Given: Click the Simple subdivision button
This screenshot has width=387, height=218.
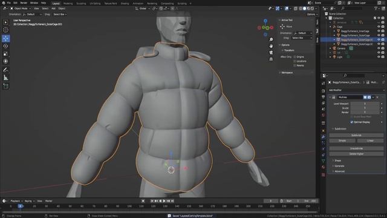Looking at the screenshot, I should point(342,140).
